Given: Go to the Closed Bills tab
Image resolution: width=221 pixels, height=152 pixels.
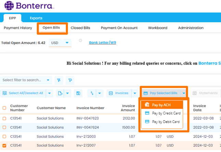Looking at the screenshot, I should click(80, 28).
